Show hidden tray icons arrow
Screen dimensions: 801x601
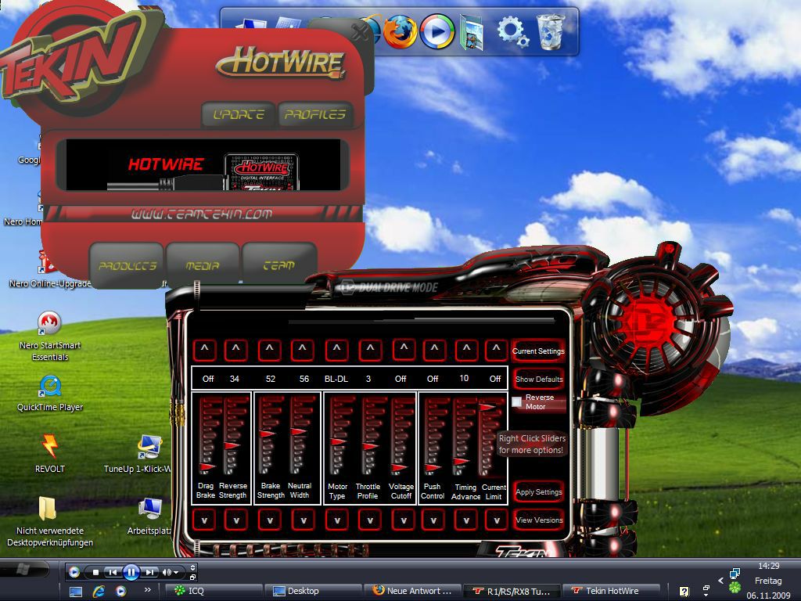point(720,581)
